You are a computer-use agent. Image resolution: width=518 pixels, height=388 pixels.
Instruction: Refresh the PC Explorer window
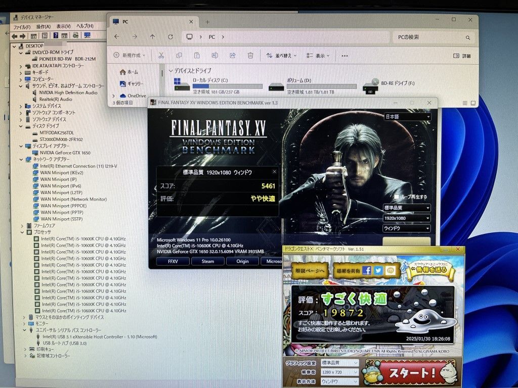[170, 37]
